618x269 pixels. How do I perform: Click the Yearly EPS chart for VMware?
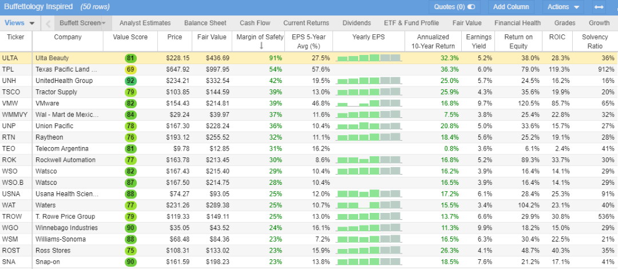[x=369, y=104]
